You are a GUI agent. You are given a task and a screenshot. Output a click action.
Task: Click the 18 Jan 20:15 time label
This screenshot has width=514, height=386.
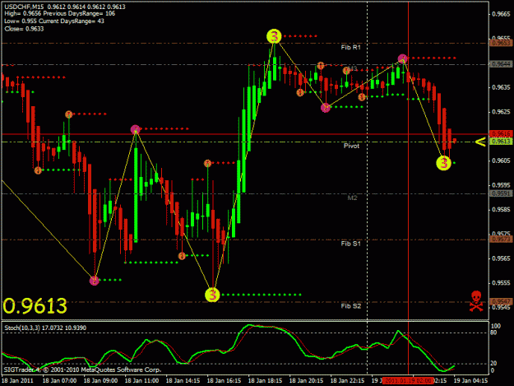coord(306,380)
